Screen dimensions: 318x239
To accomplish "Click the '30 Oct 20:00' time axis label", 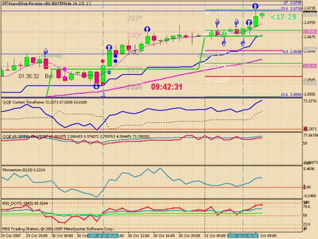I will click(x=189, y=236).
